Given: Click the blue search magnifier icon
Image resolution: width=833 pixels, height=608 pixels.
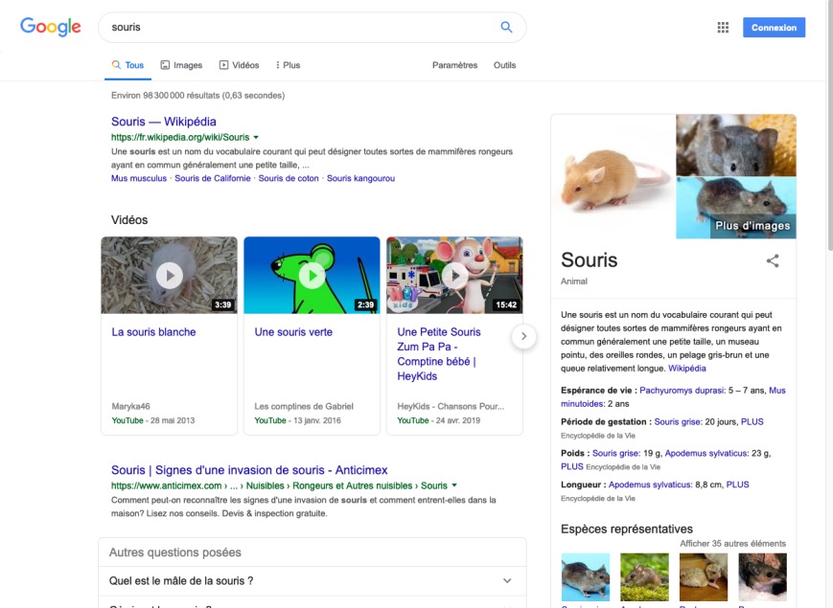Looking at the screenshot, I should click(x=506, y=27).
